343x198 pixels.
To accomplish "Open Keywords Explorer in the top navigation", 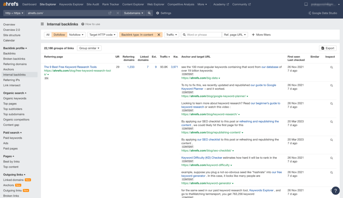I will click(x=71, y=4).
